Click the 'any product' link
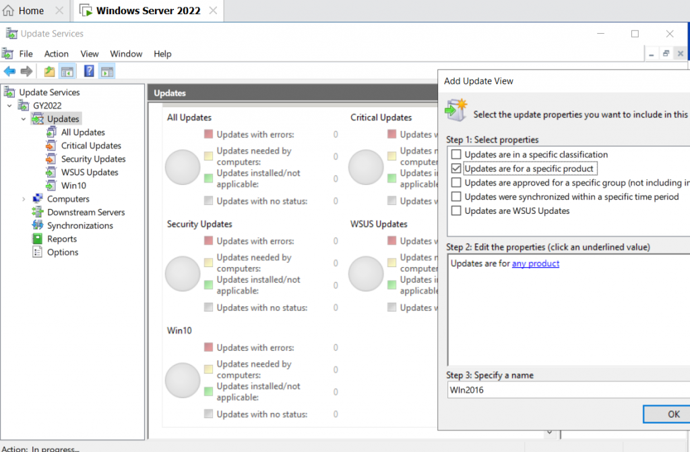This screenshot has height=452, width=690. (x=536, y=264)
